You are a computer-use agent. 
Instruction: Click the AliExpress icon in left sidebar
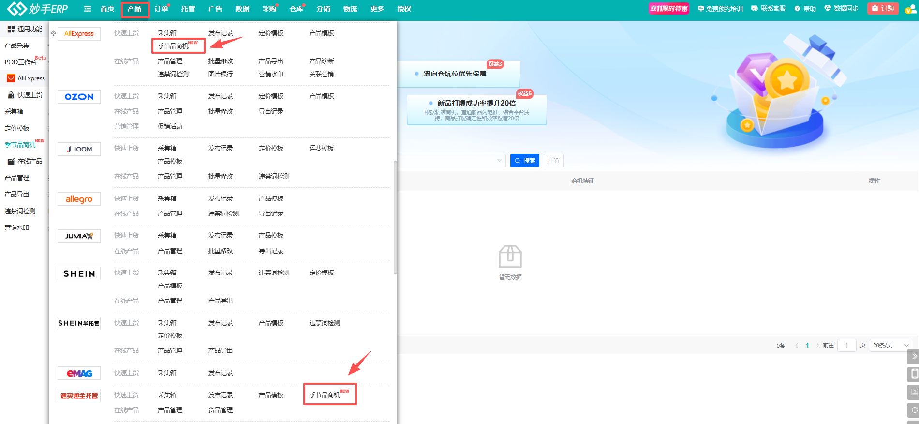tap(11, 78)
